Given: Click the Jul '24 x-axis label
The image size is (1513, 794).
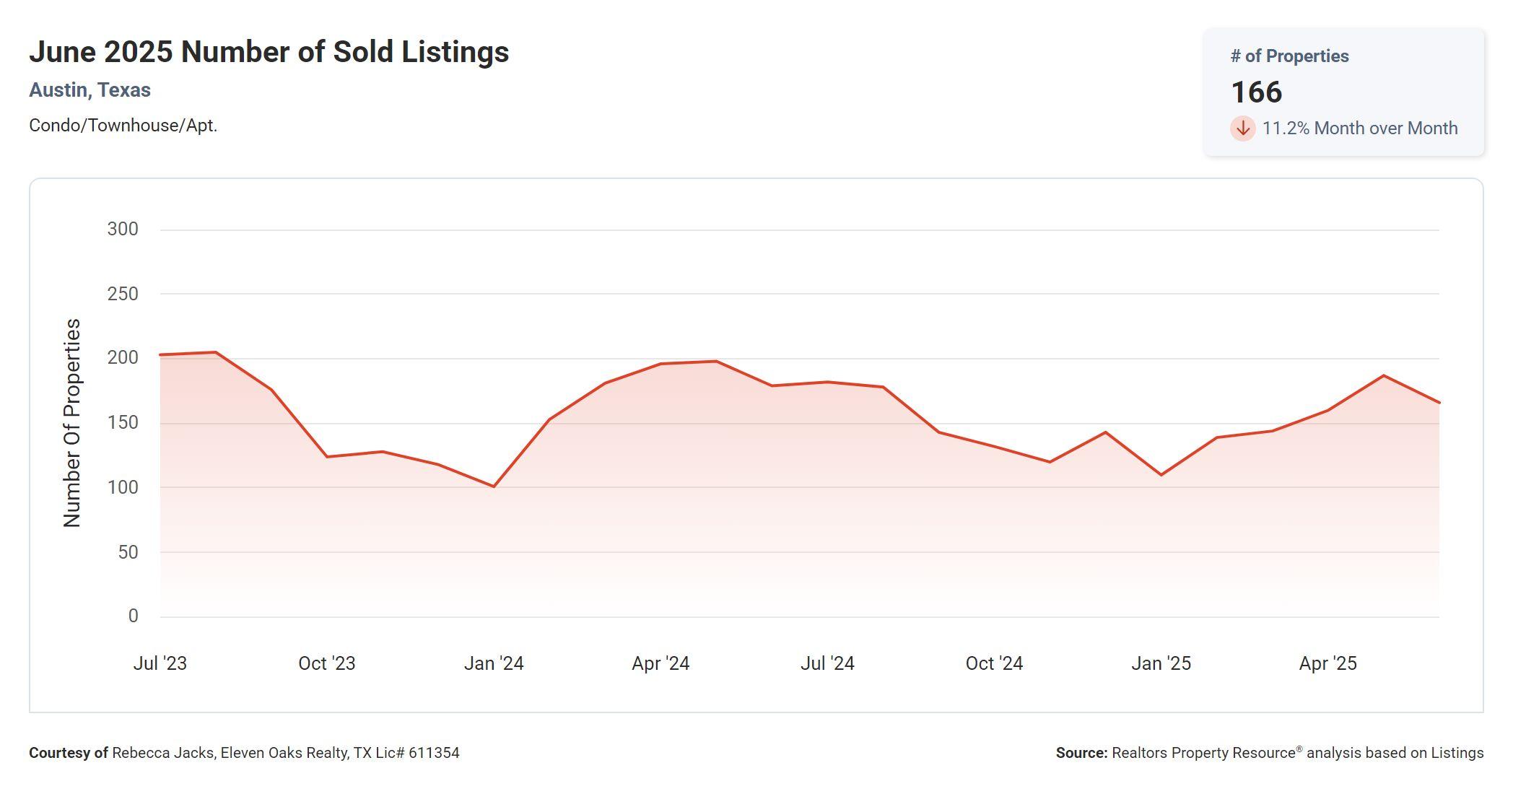Looking at the screenshot, I should (x=827, y=663).
